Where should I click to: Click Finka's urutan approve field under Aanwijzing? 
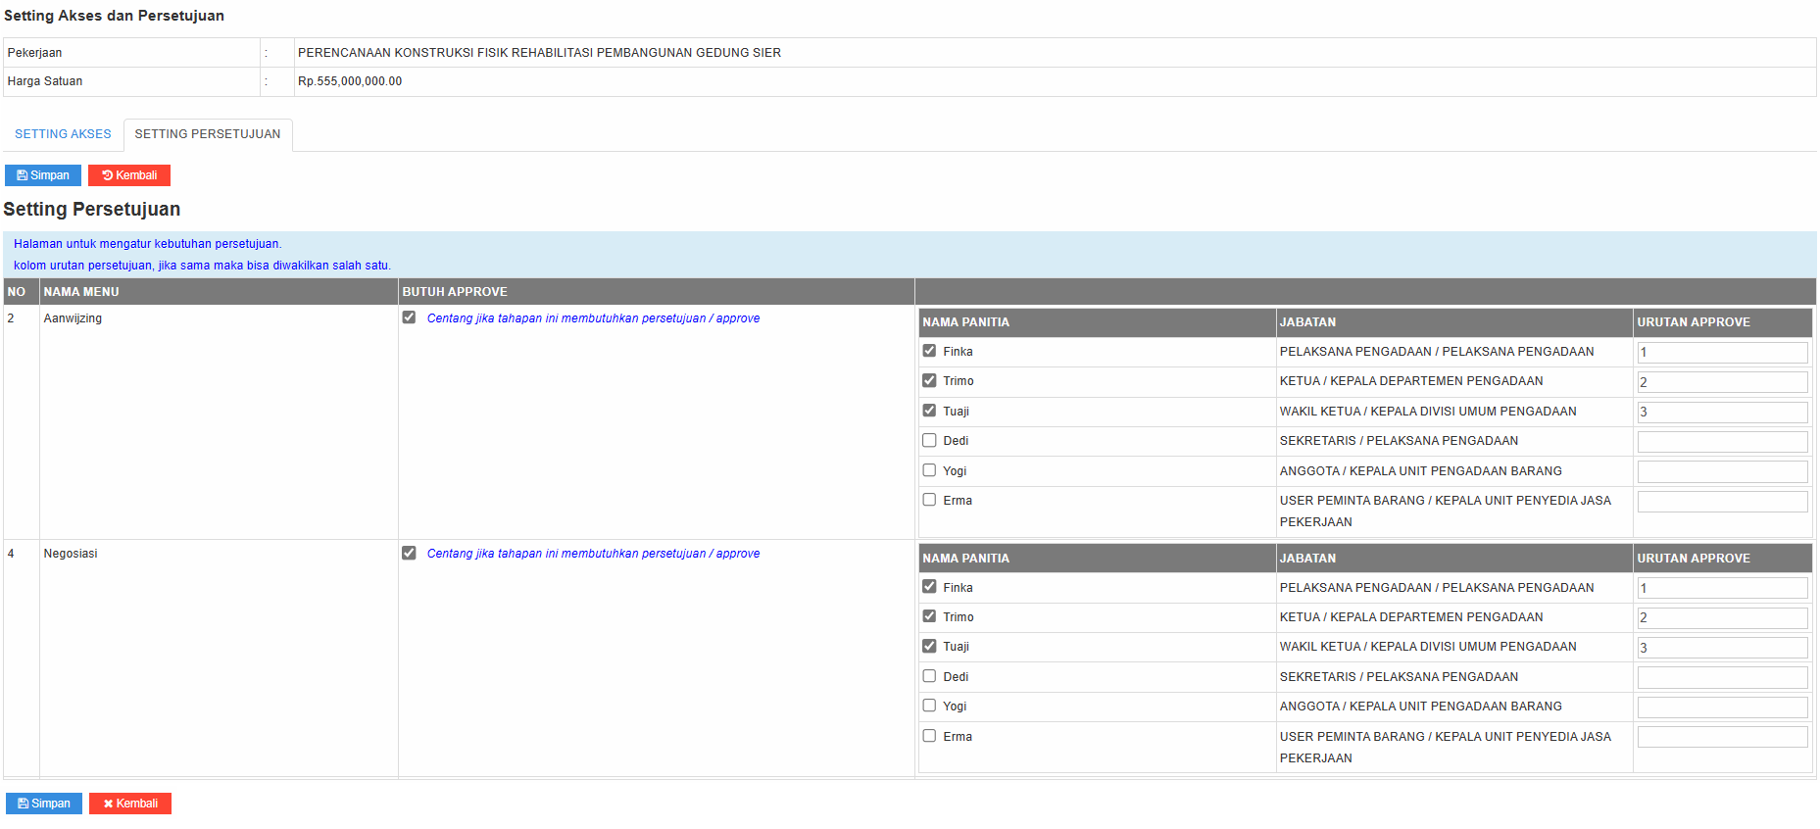point(1722,353)
